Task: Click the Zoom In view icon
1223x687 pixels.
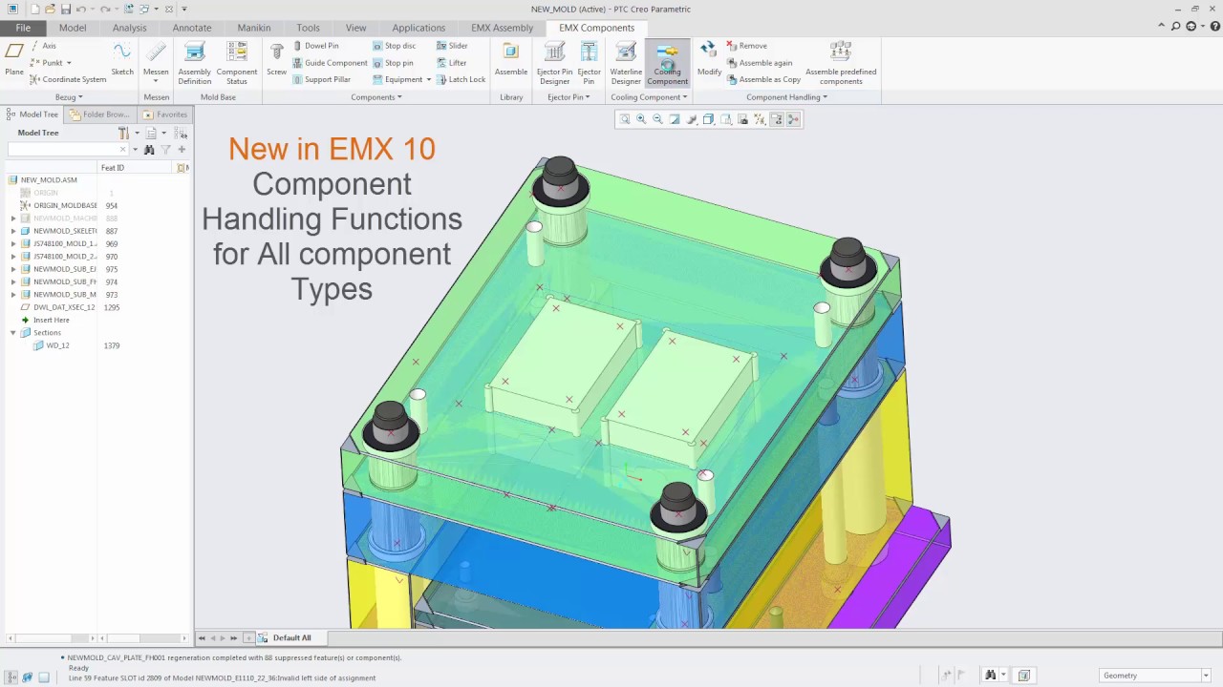Action: tap(641, 119)
